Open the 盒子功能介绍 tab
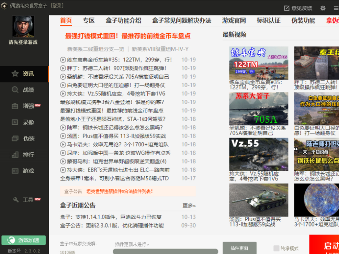339x254 pixels. (123, 21)
